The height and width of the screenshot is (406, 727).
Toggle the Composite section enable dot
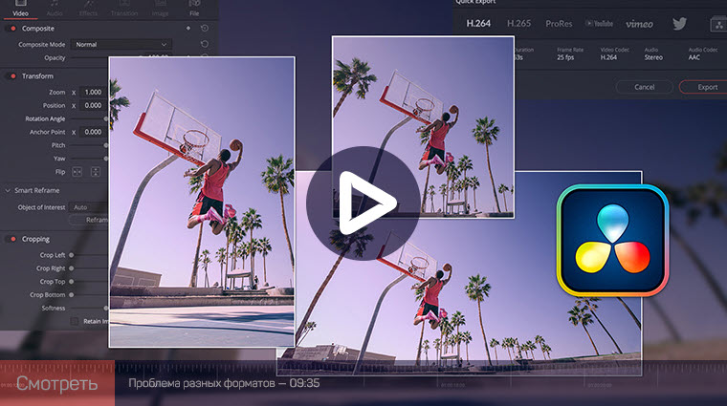coord(13,29)
